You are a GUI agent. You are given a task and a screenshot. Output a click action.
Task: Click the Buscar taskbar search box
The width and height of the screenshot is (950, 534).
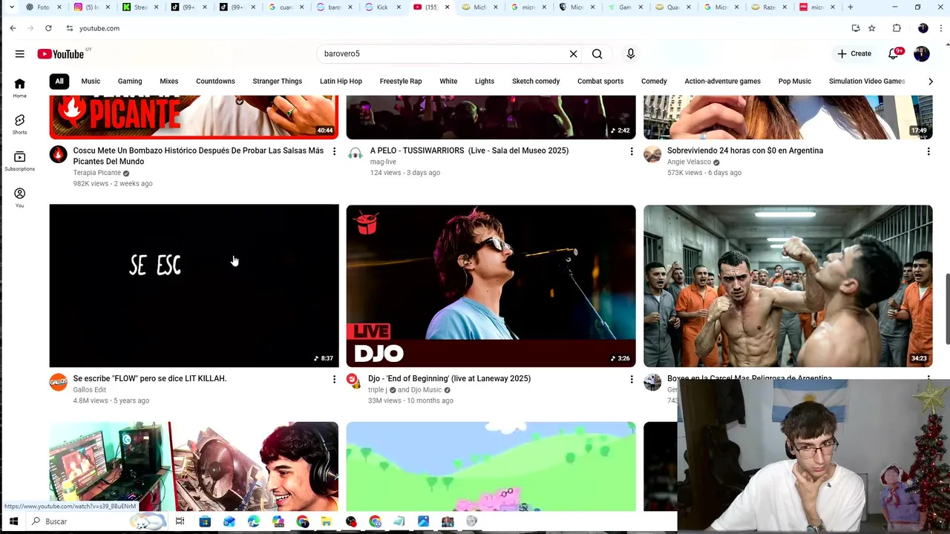96,521
